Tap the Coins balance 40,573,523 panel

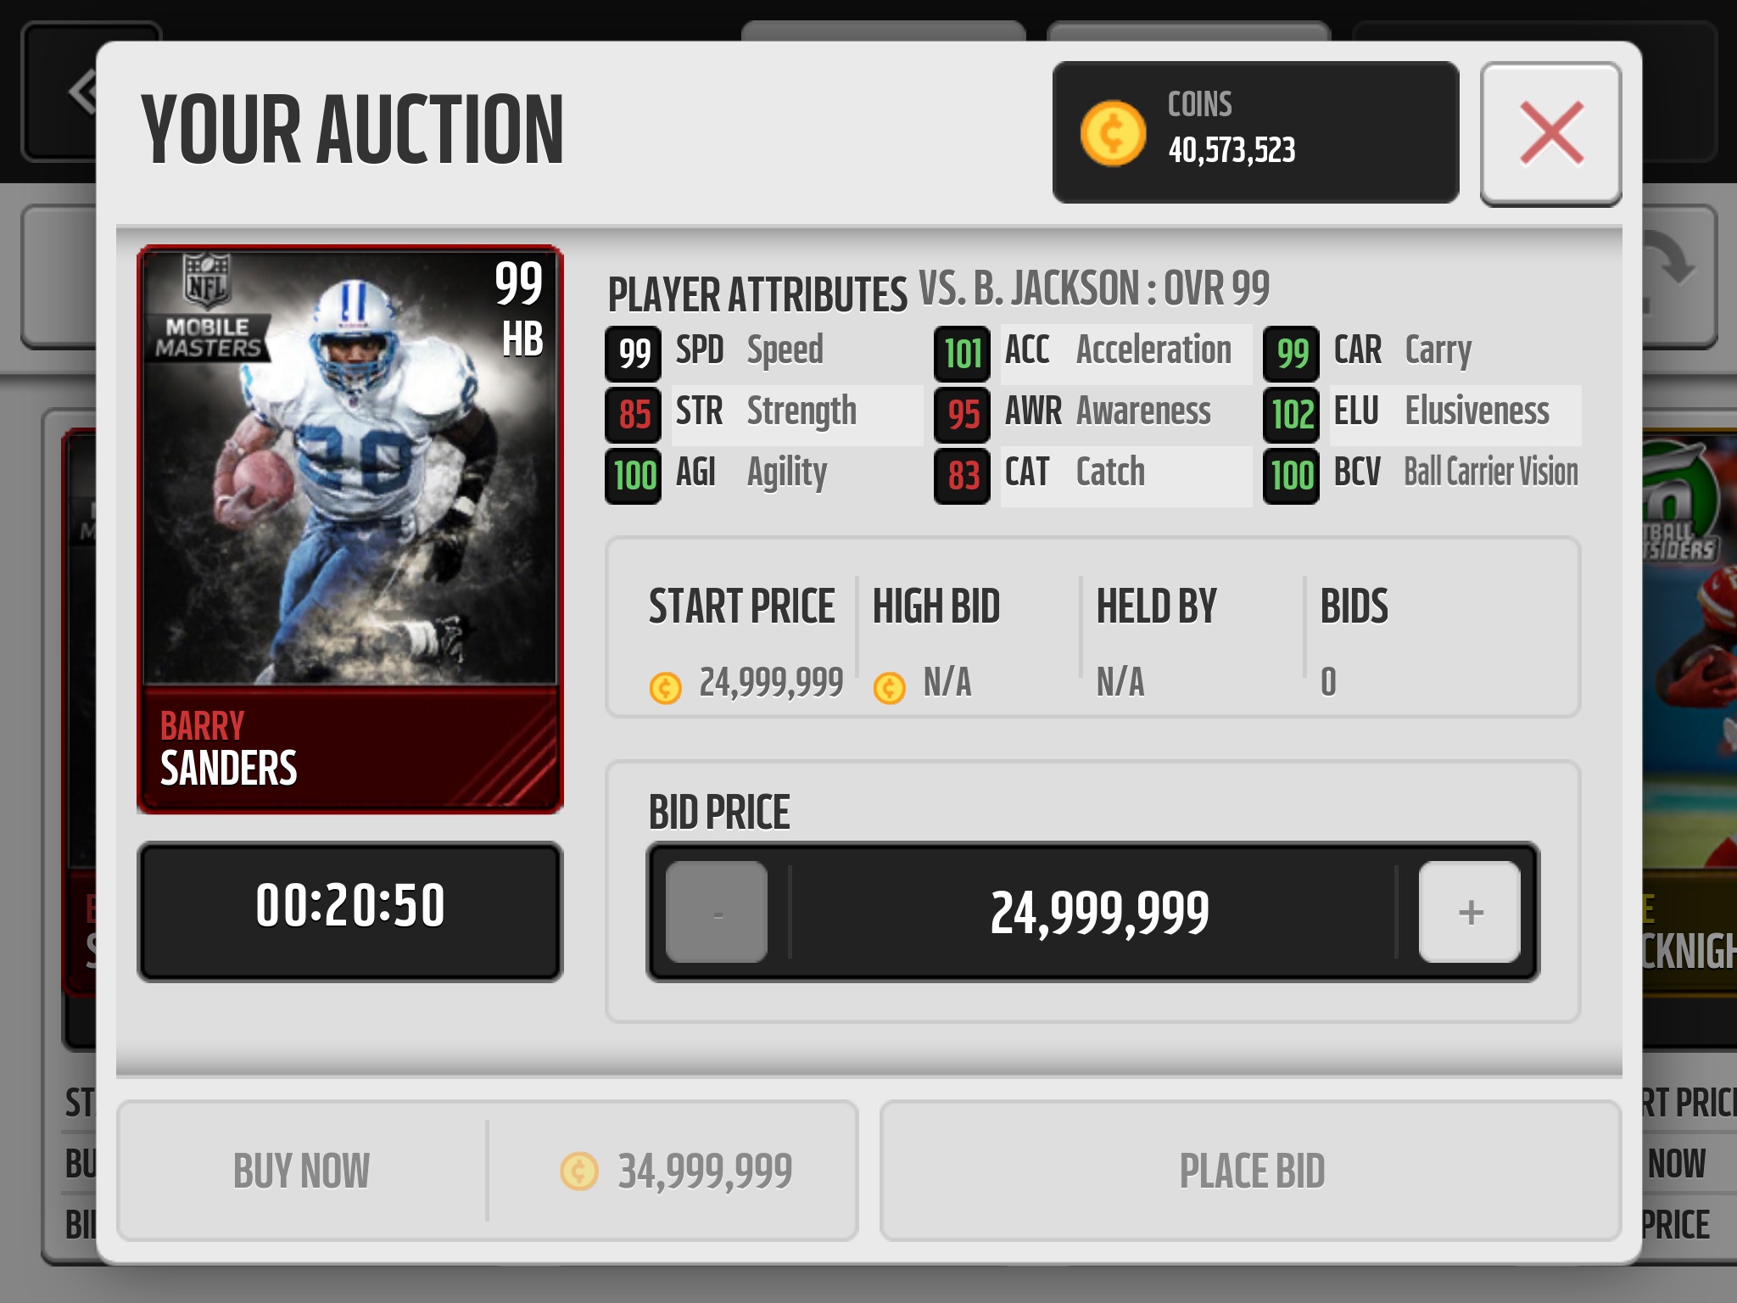[1255, 132]
